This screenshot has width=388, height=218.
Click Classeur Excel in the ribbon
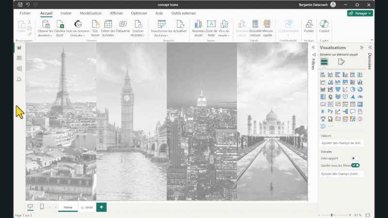[x=60, y=29]
